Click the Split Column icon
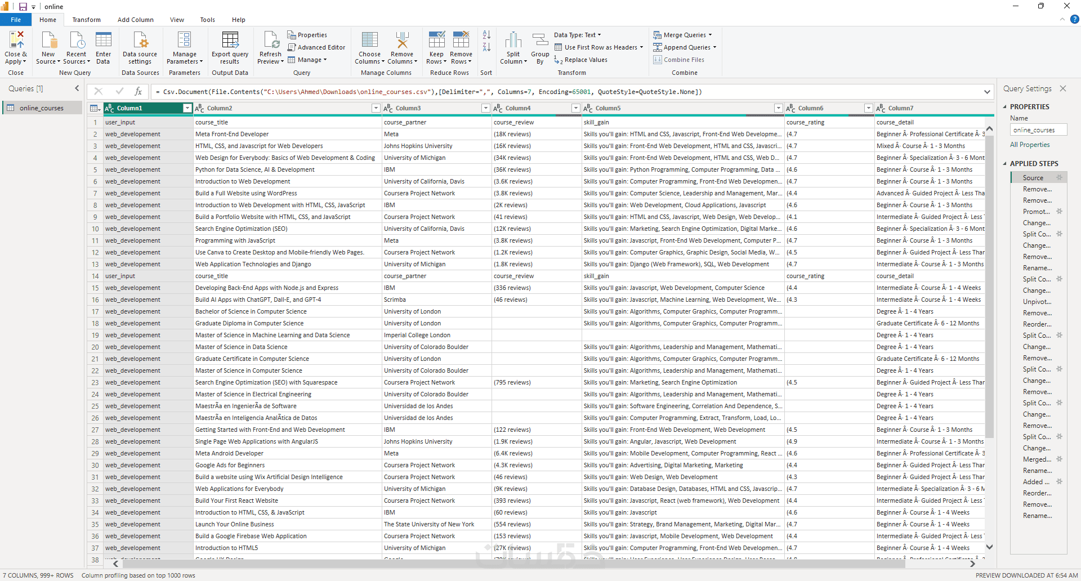This screenshot has height=581, width=1081. 513,41
